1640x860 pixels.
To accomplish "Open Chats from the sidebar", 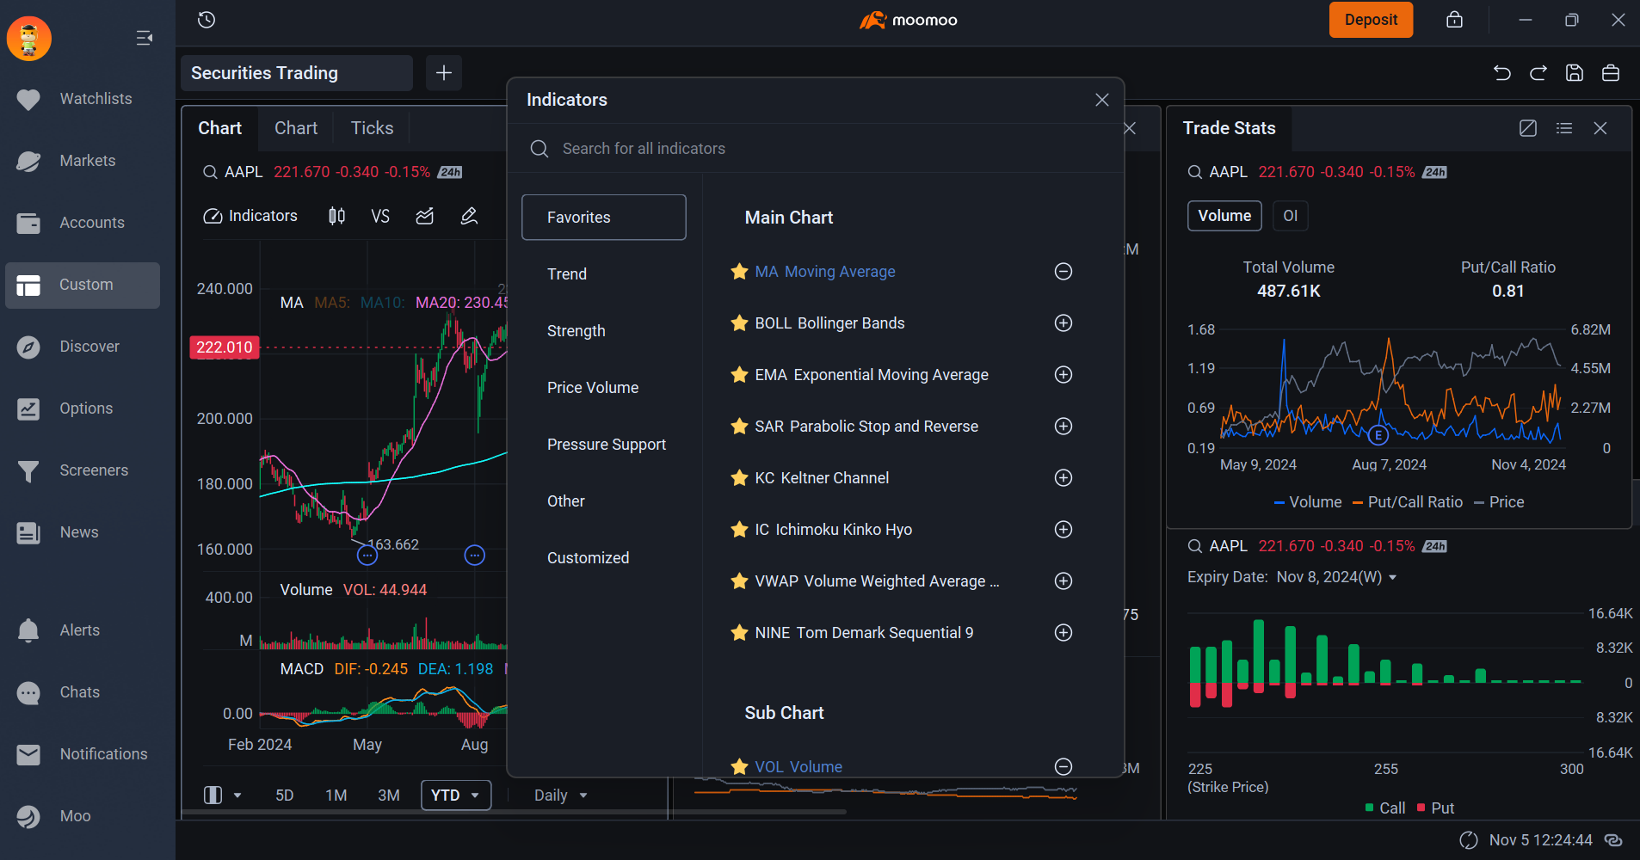I will (83, 692).
